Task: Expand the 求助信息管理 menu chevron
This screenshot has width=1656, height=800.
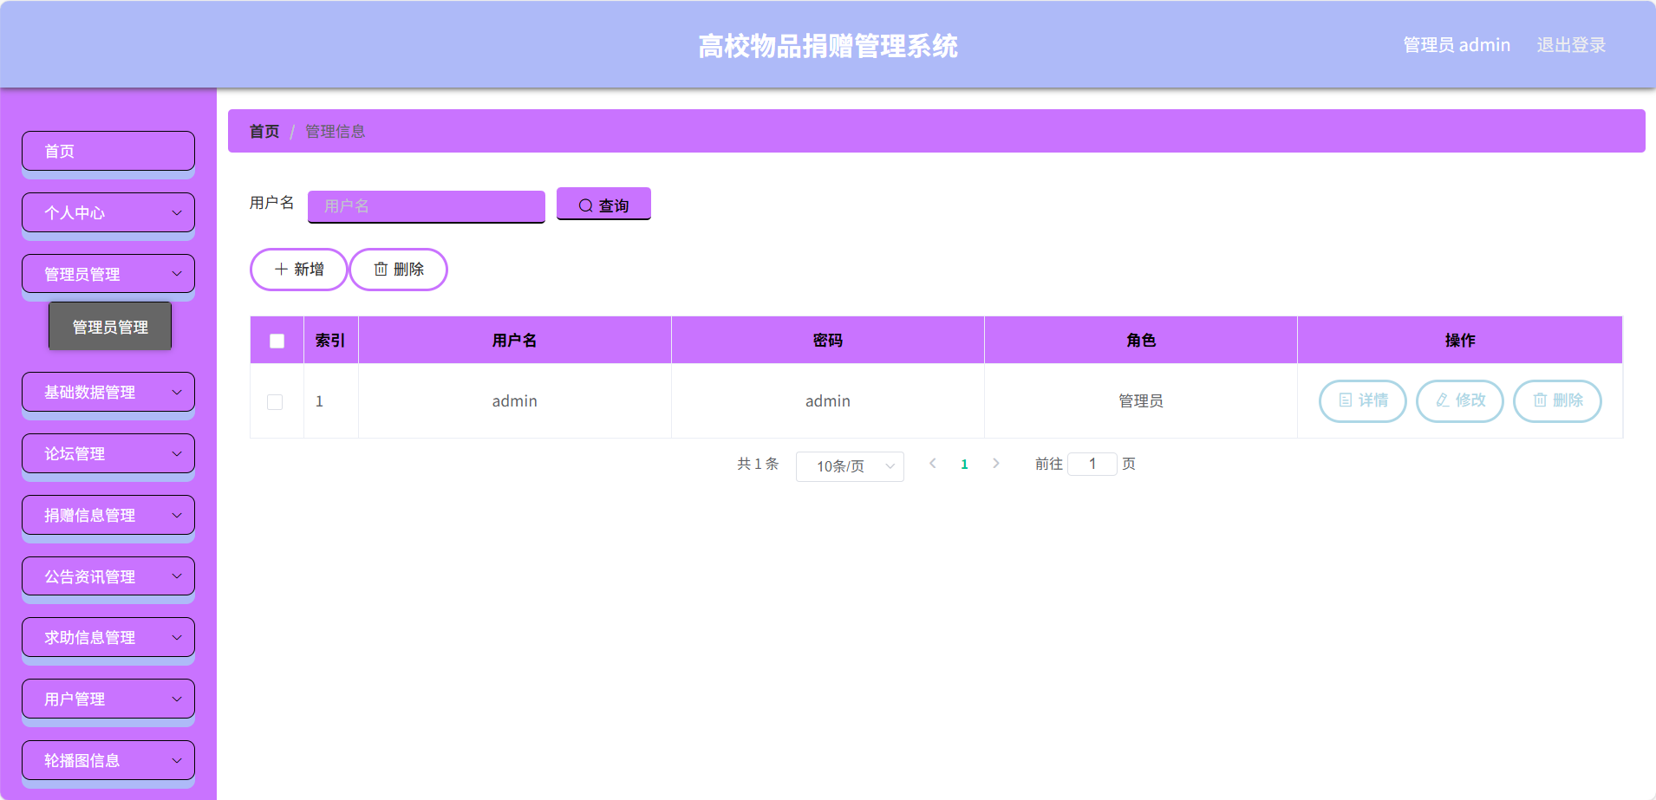Action: pyautogui.click(x=177, y=637)
